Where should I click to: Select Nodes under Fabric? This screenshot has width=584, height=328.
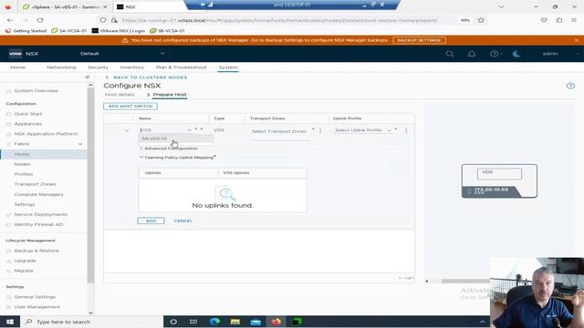22,164
